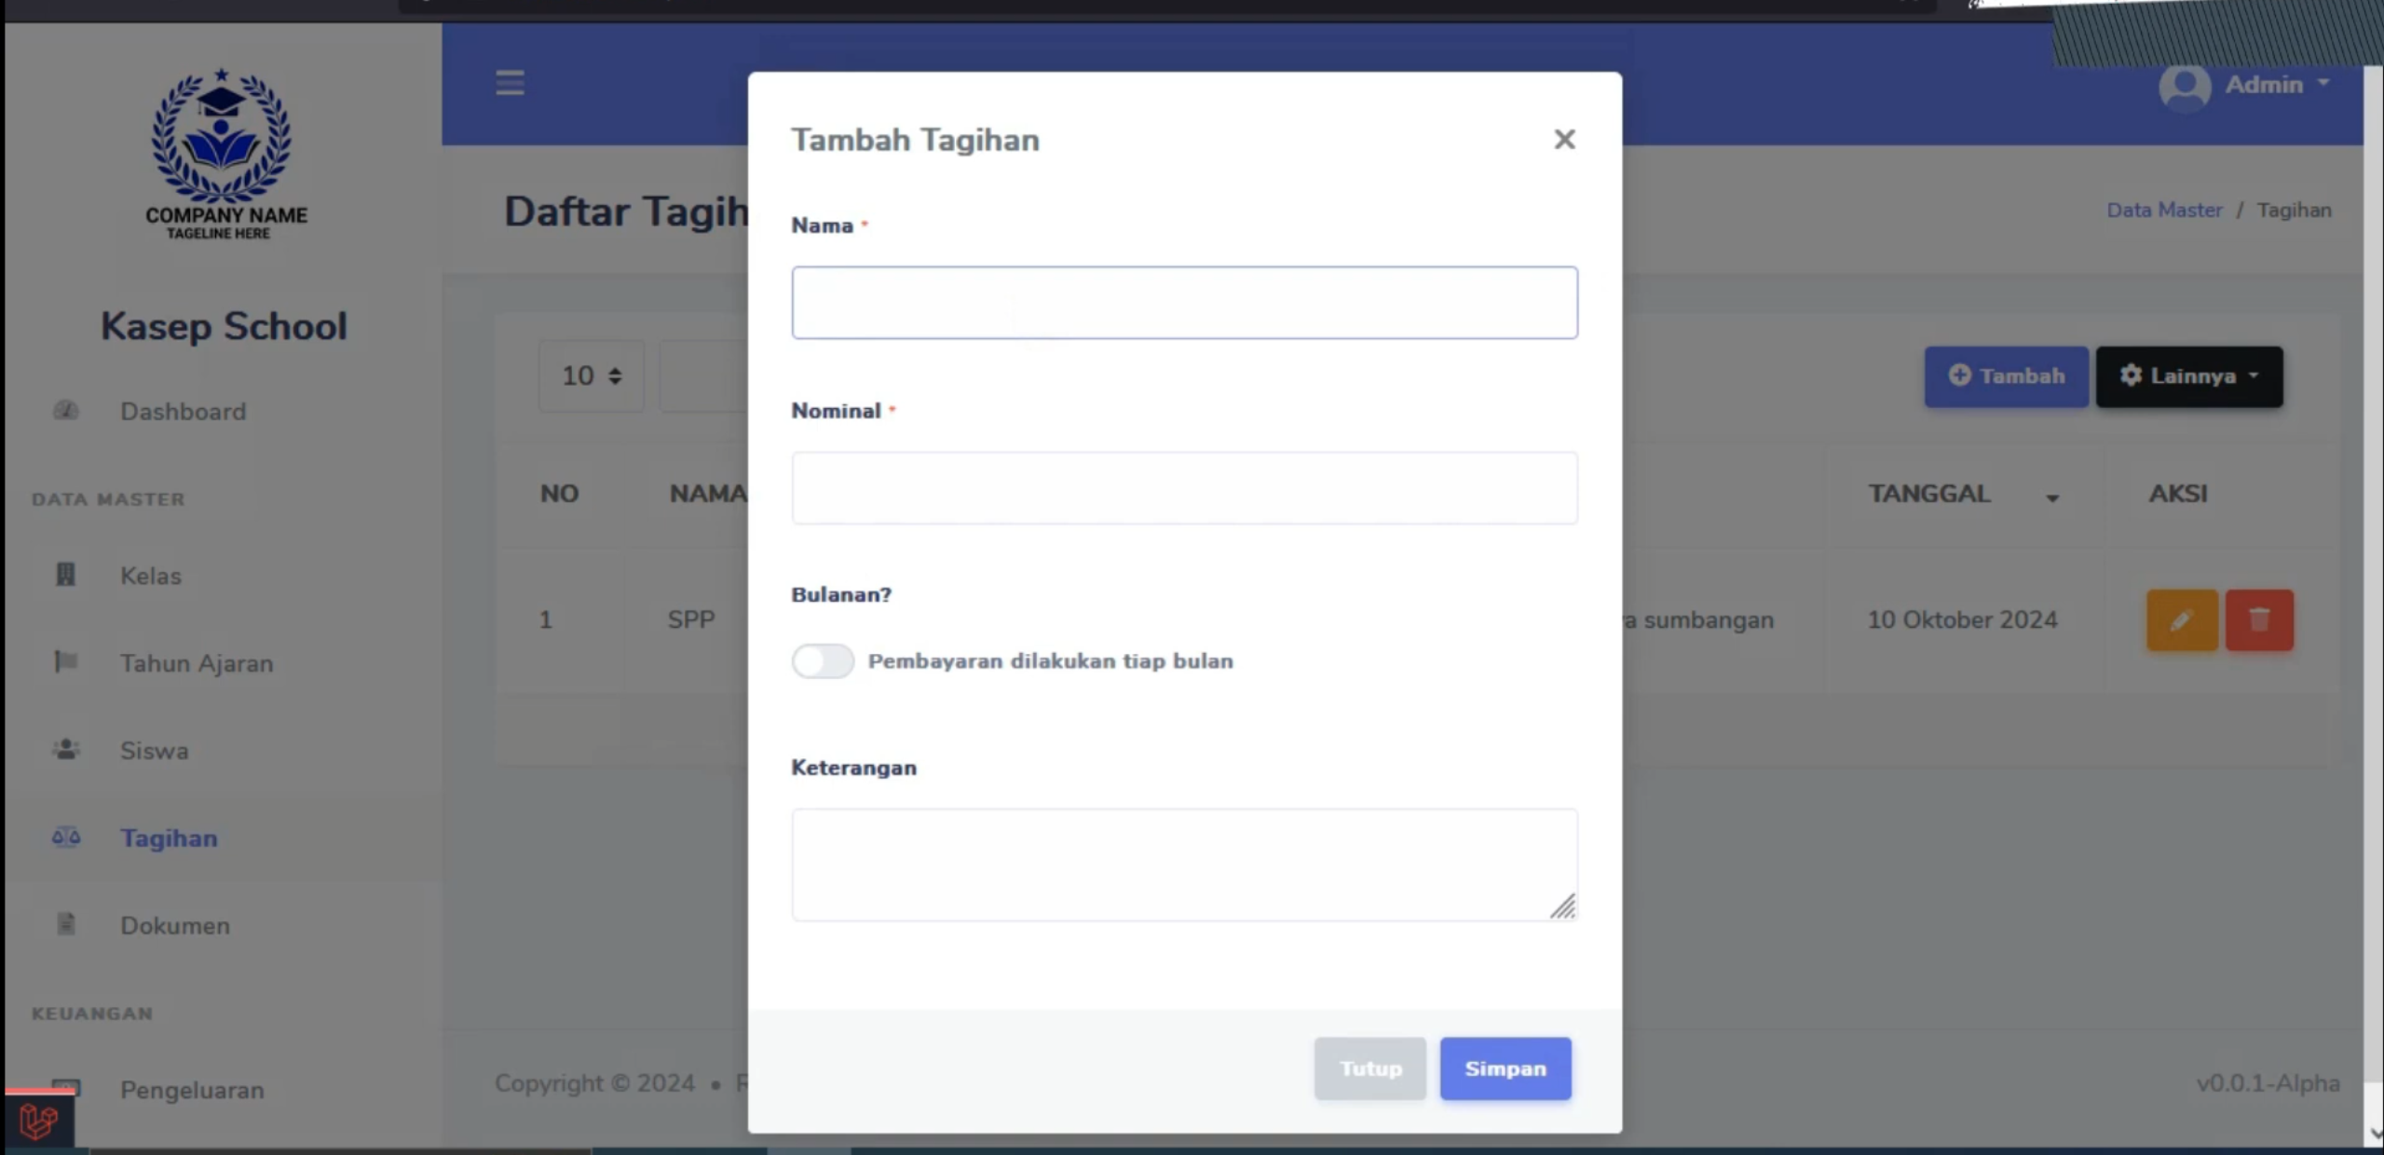2384x1155 pixels.
Task: Expand the Lainnya dropdown button
Action: click(x=2188, y=376)
